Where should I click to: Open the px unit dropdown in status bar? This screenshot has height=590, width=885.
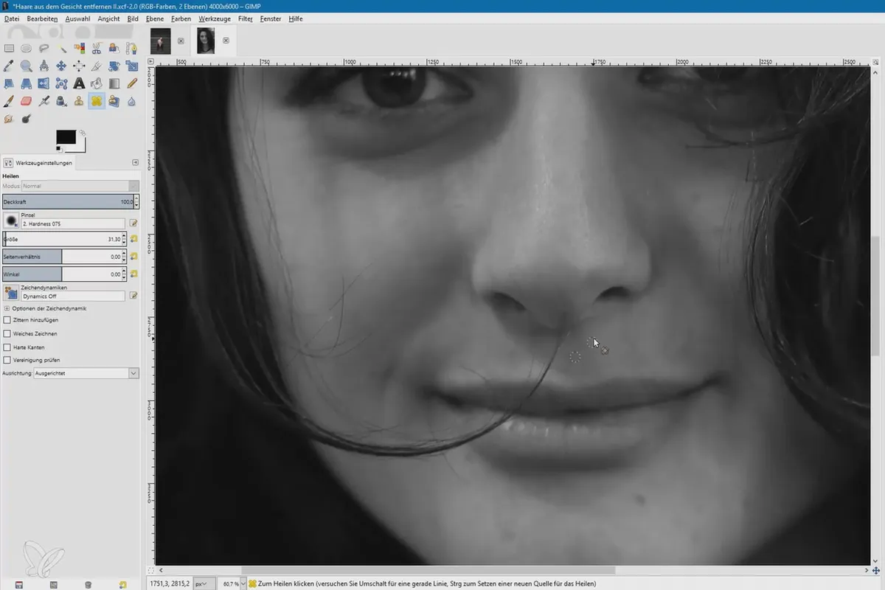pos(205,583)
